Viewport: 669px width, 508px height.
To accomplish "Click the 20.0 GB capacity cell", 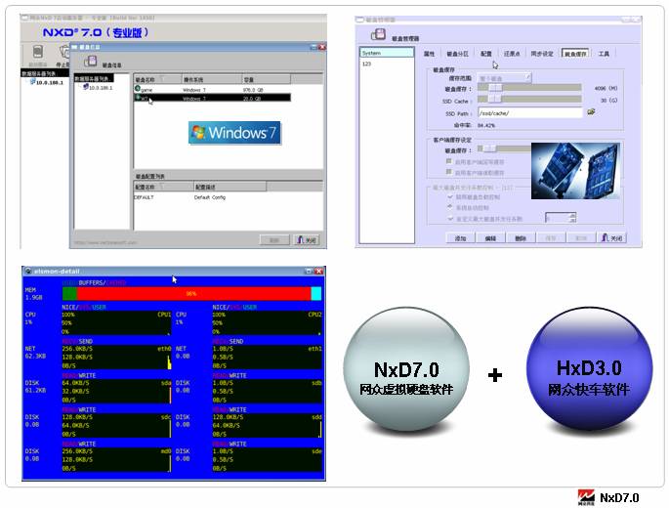I will (252, 99).
